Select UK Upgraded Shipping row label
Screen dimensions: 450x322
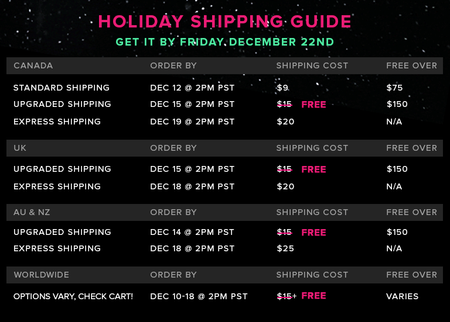(x=62, y=169)
